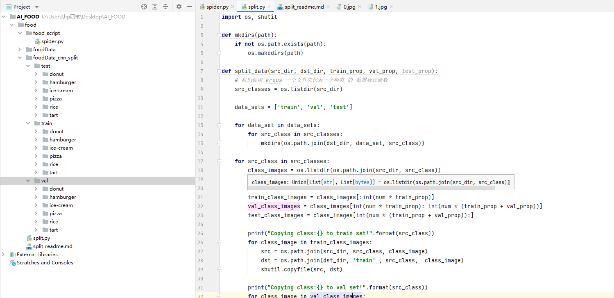Click highlighted val_class_images on line 22
This screenshot has height=298, width=614.
click(x=274, y=206)
